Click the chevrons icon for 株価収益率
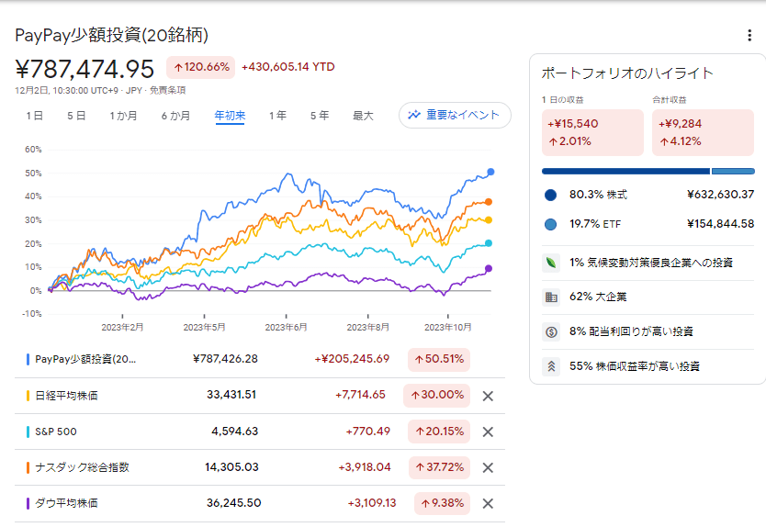 click(x=551, y=366)
